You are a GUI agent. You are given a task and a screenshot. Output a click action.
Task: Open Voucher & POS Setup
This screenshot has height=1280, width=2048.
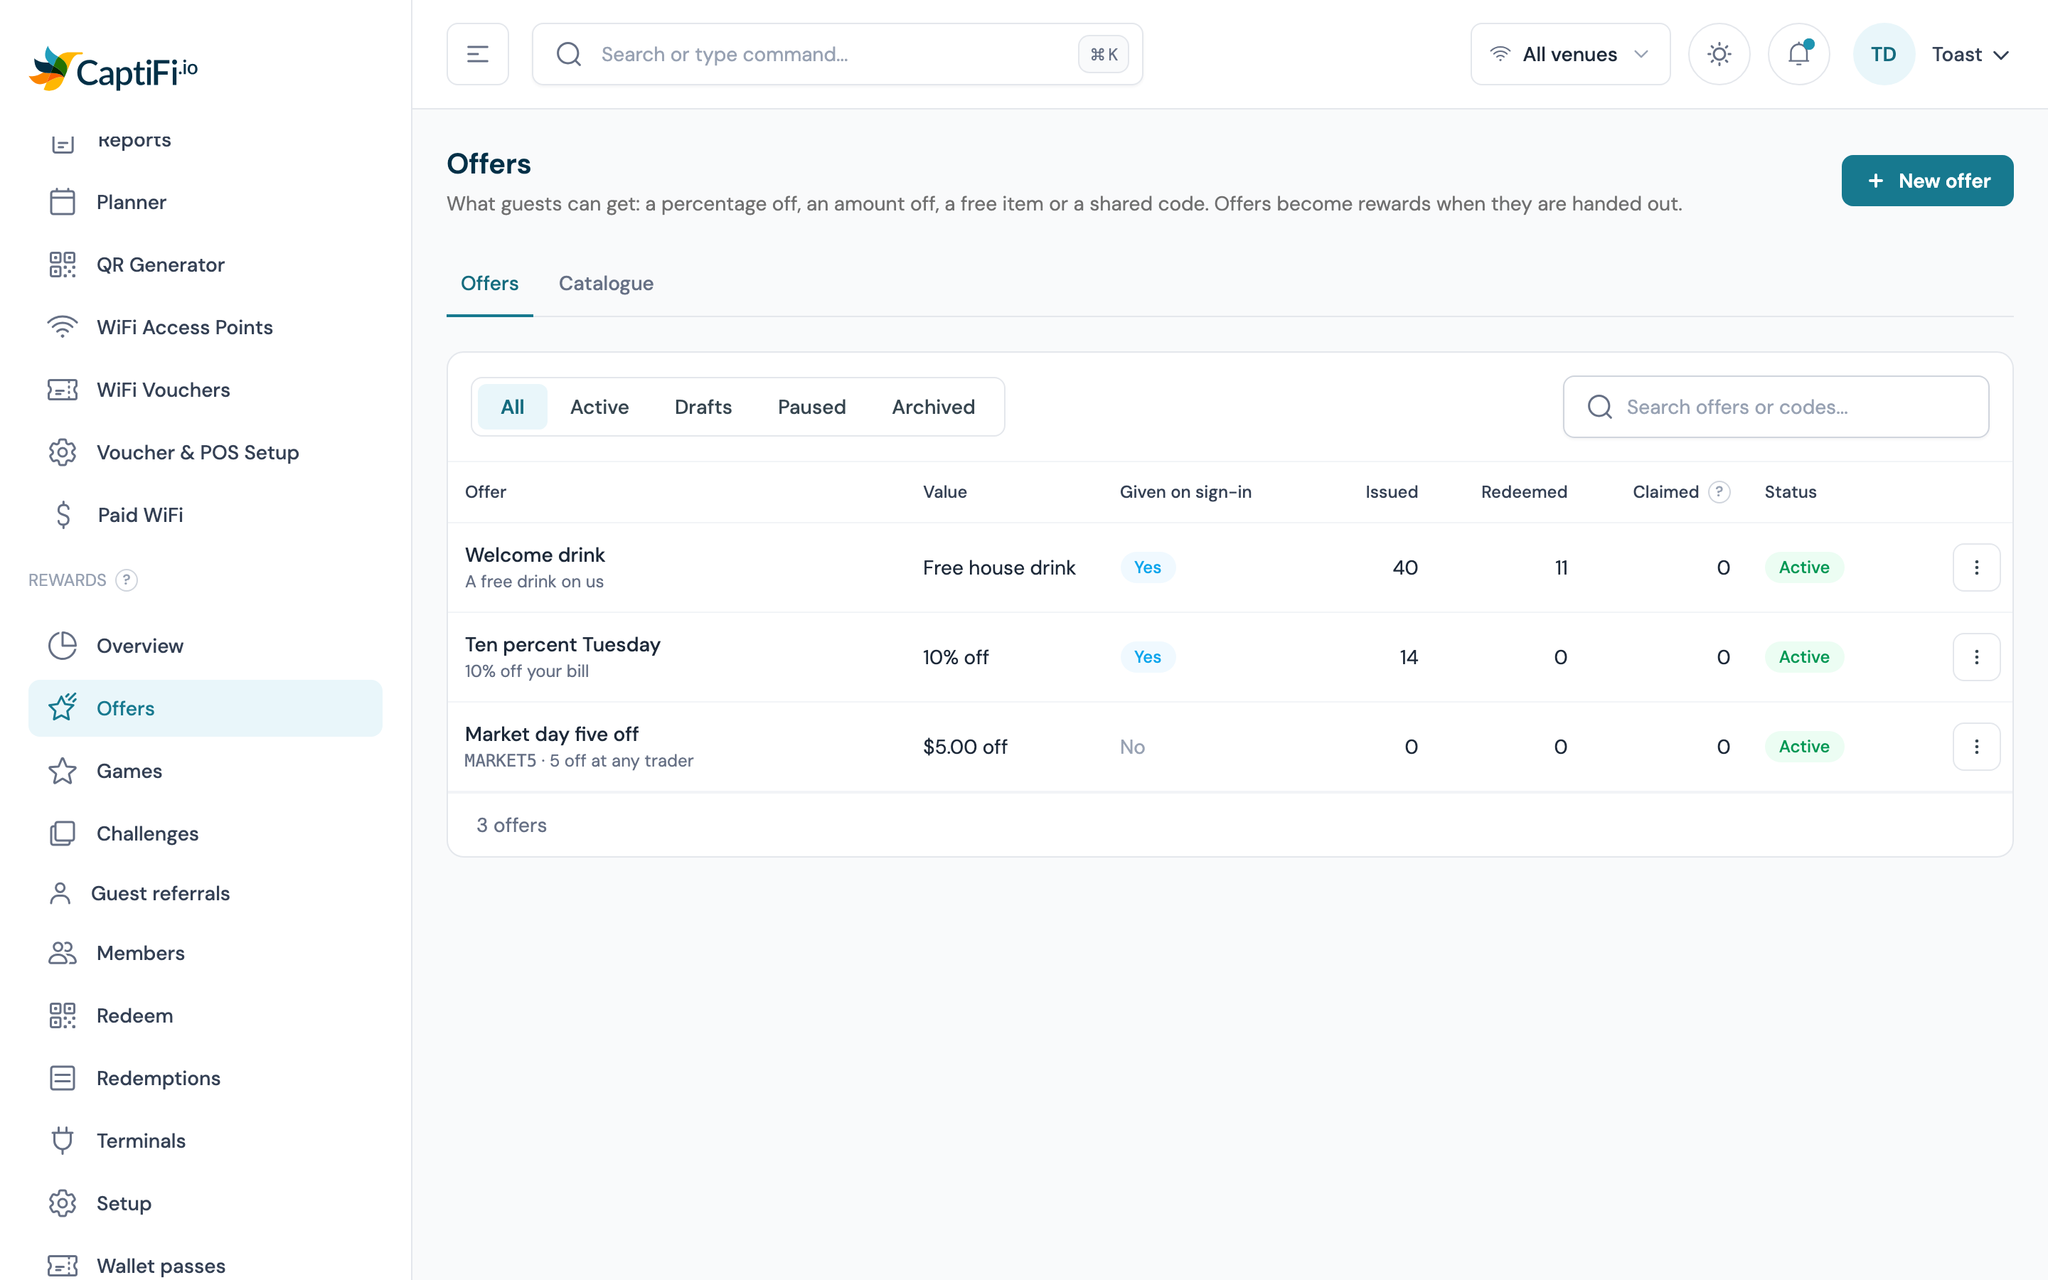[x=205, y=452]
